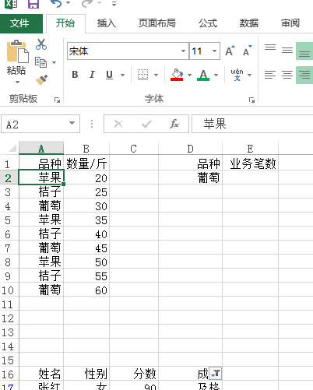Viewport: 313px width, 390px height.
Task: Select cell 数量/斤 in B1
Action: 86,163
